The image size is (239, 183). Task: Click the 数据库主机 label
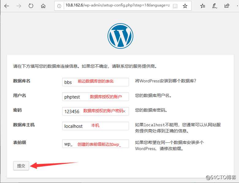coord(24,125)
